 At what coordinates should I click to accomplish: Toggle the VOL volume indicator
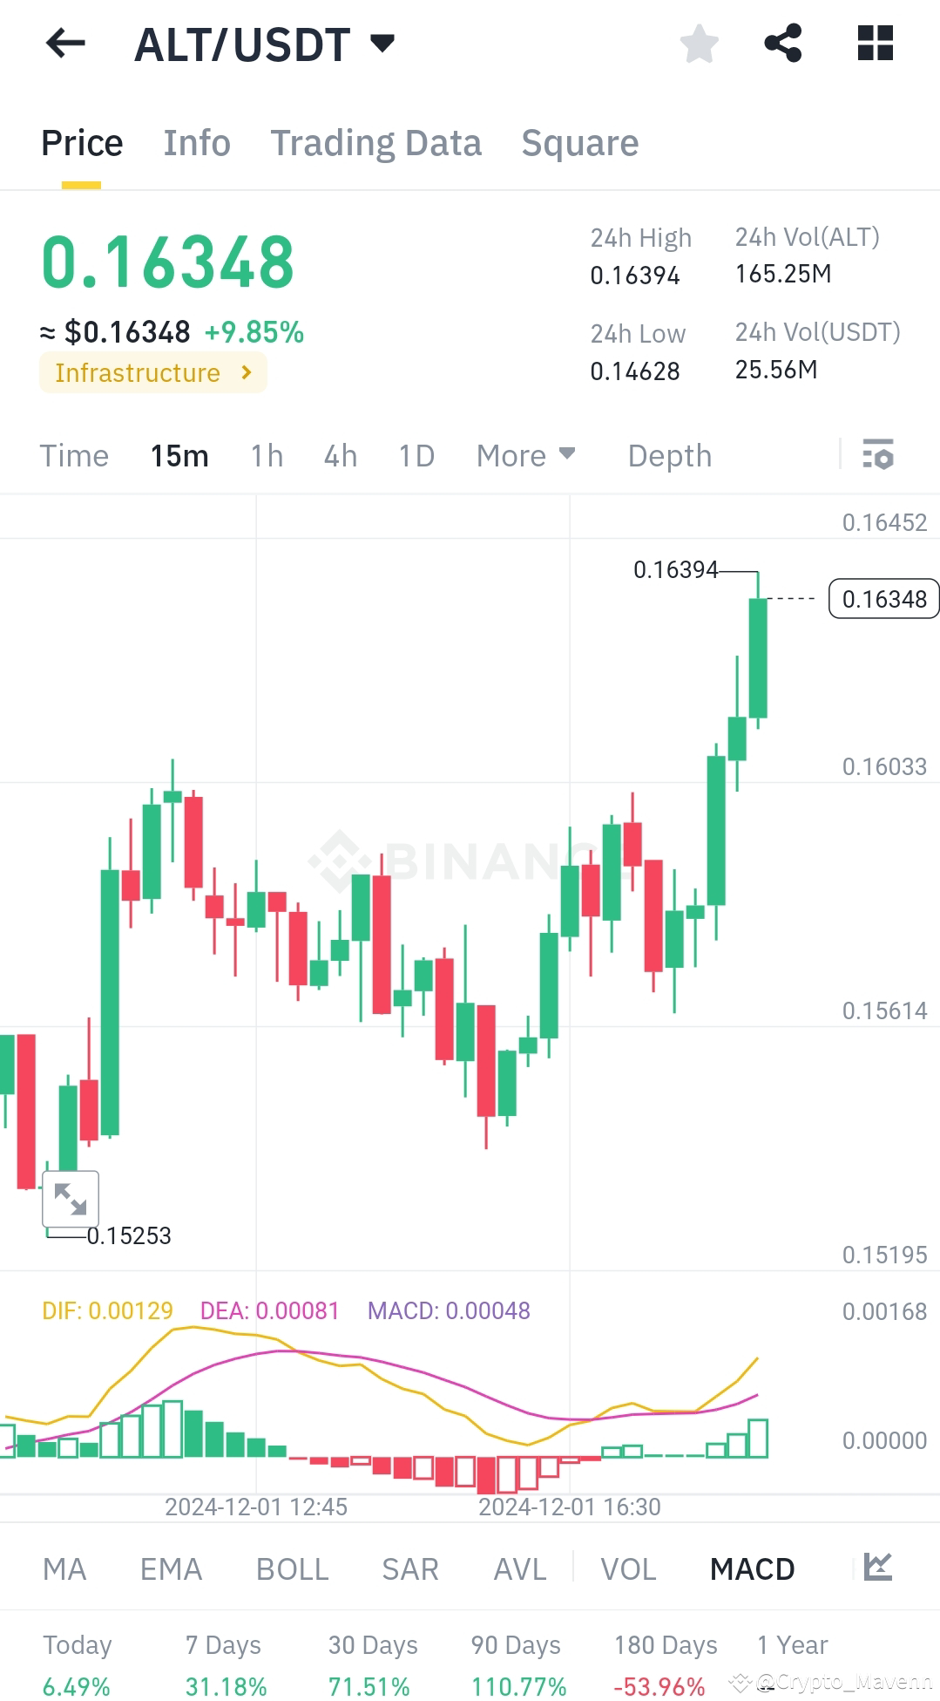tap(627, 1568)
